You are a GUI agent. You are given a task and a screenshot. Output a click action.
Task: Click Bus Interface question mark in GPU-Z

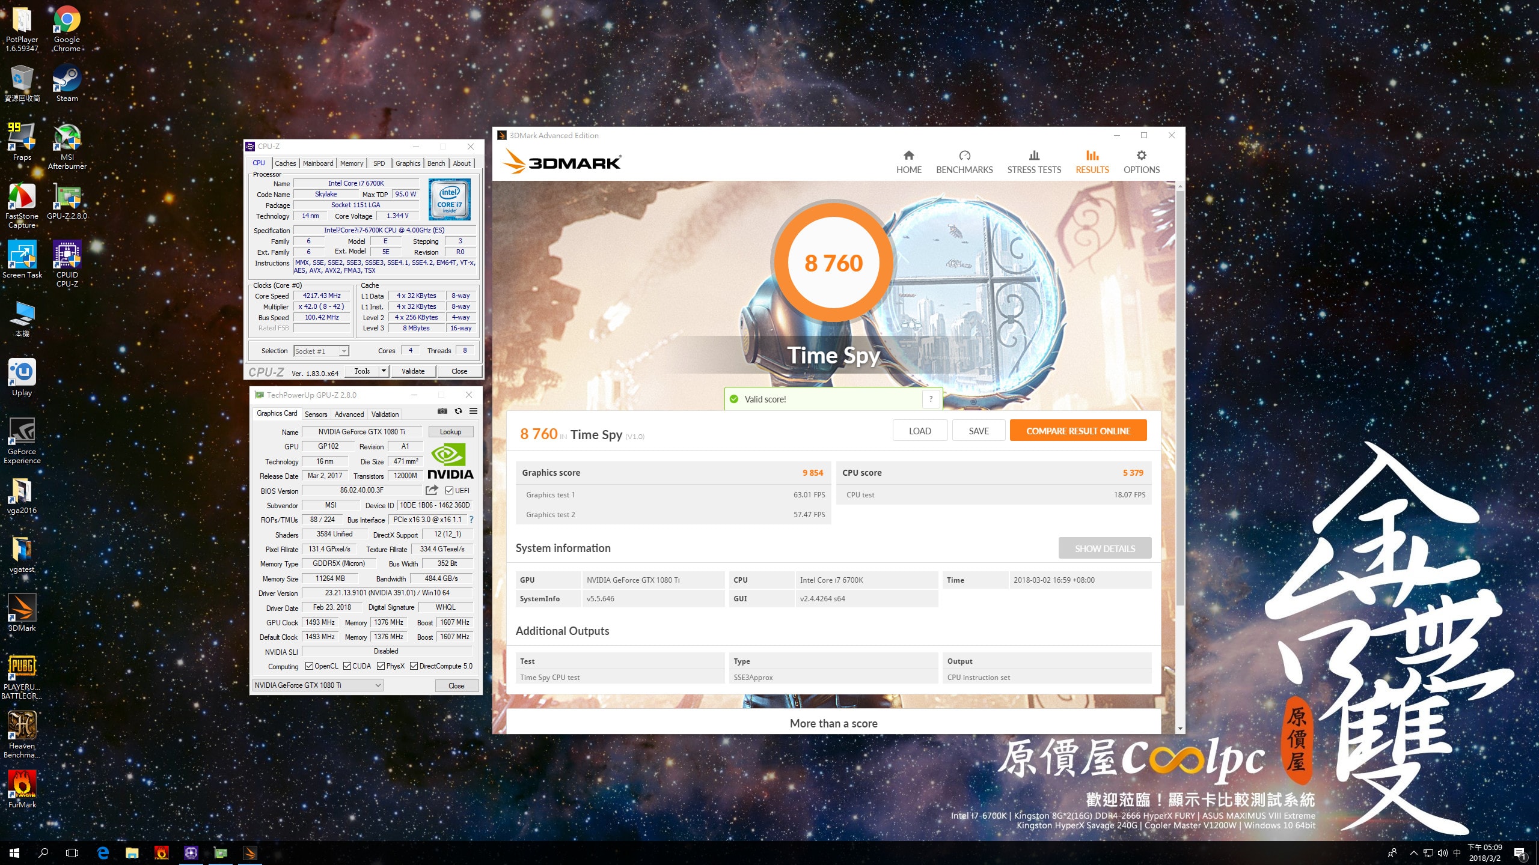(x=471, y=520)
